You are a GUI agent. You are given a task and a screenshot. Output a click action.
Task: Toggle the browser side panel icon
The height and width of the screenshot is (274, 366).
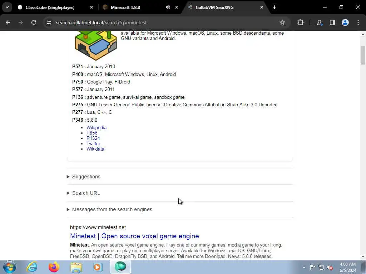(332, 22)
